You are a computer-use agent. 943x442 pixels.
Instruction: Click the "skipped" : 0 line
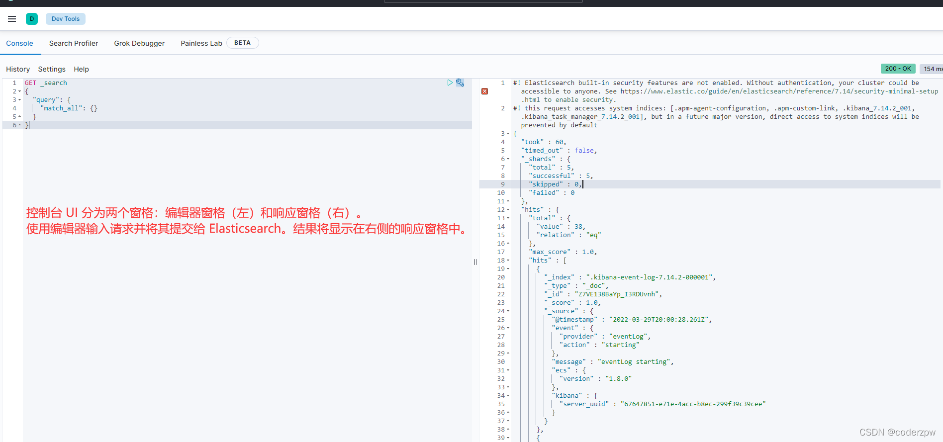pos(555,184)
